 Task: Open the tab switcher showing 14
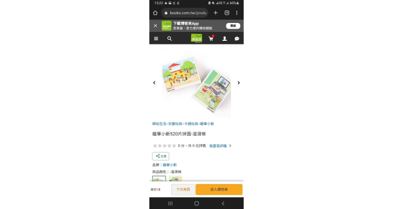pos(227,13)
